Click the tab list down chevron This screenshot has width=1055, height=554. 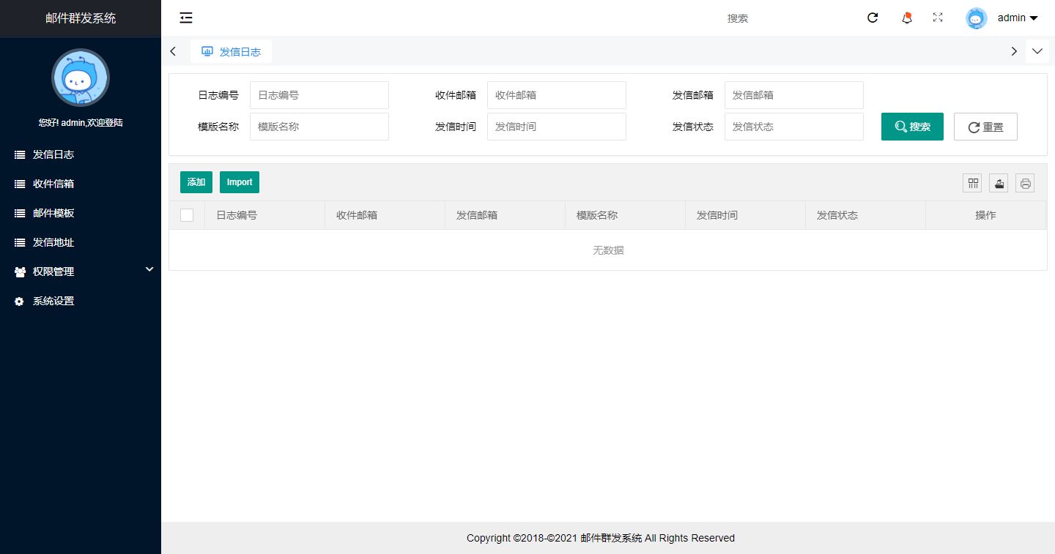click(1037, 51)
